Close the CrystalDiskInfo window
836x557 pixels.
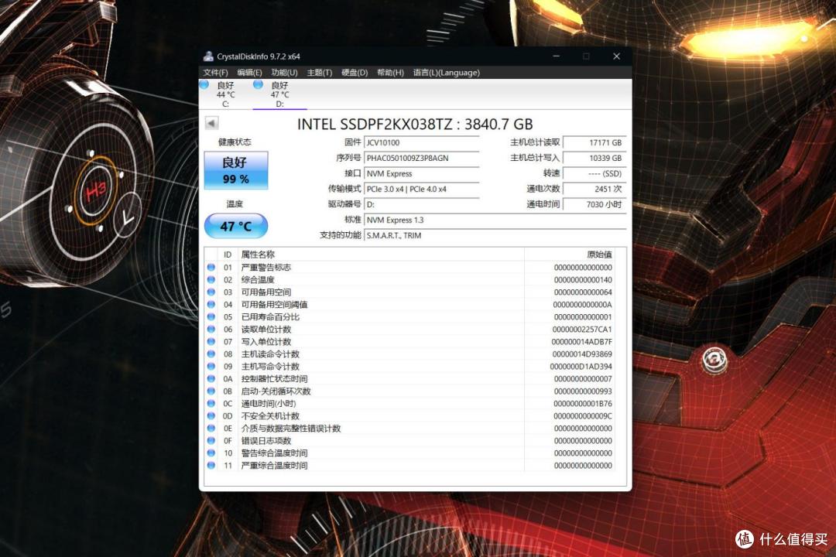[616, 56]
